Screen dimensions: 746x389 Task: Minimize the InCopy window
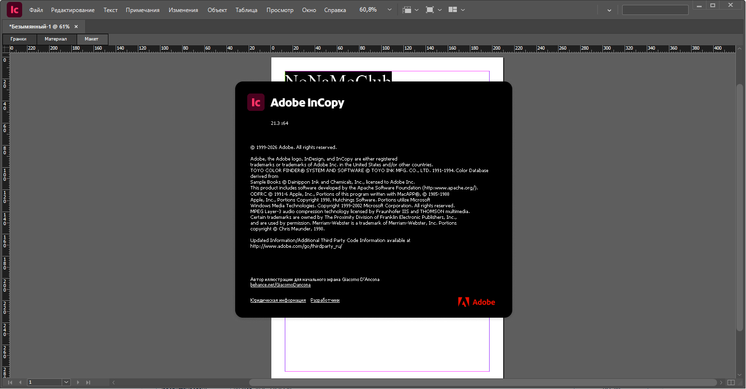click(x=700, y=5)
